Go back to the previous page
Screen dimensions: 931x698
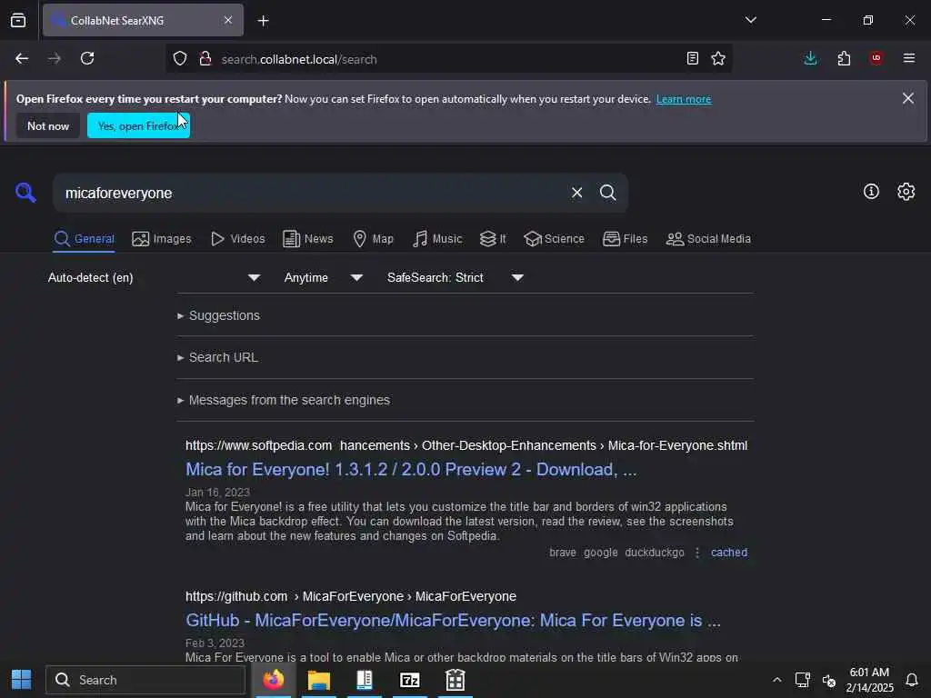tap(22, 58)
